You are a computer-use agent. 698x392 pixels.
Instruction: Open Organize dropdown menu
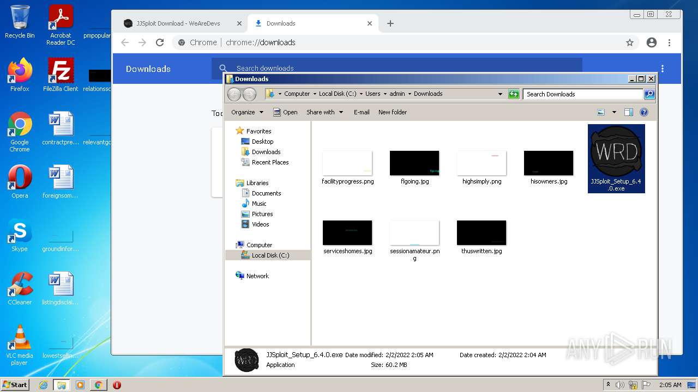(248, 112)
